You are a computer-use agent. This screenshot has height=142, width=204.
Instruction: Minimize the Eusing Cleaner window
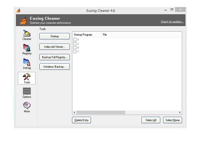[x=165, y=10]
